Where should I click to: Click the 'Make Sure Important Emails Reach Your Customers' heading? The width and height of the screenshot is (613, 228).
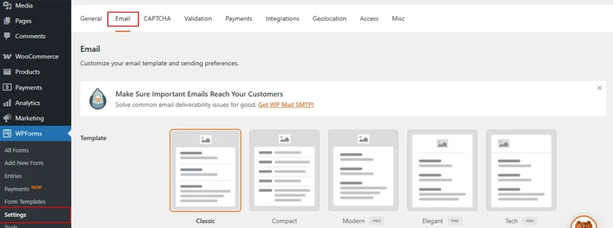click(199, 94)
